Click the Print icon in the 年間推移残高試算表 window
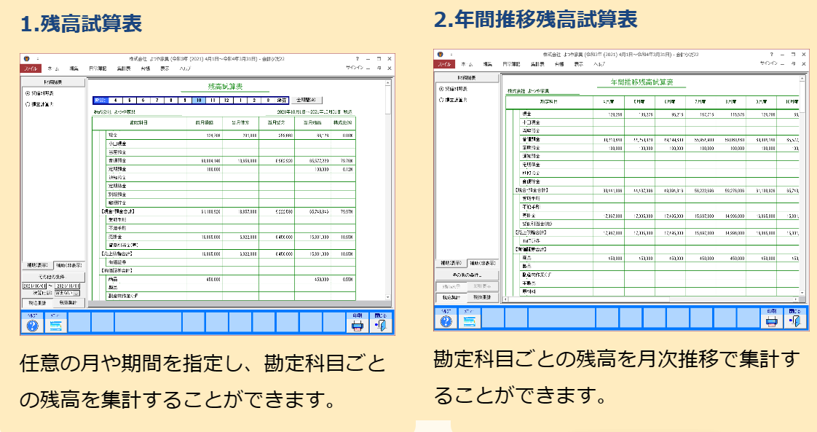The width and height of the screenshot is (817, 432). pos(772,320)
